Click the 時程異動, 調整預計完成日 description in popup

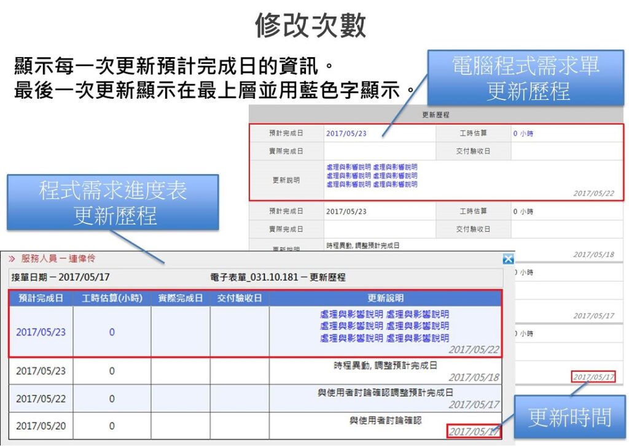click(385, 366)
